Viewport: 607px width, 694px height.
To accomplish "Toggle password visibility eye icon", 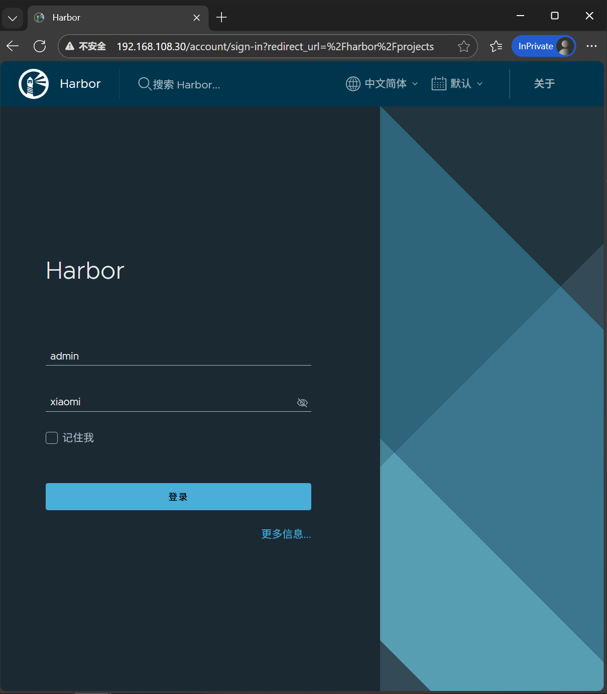I will click(x=302, y=403).
